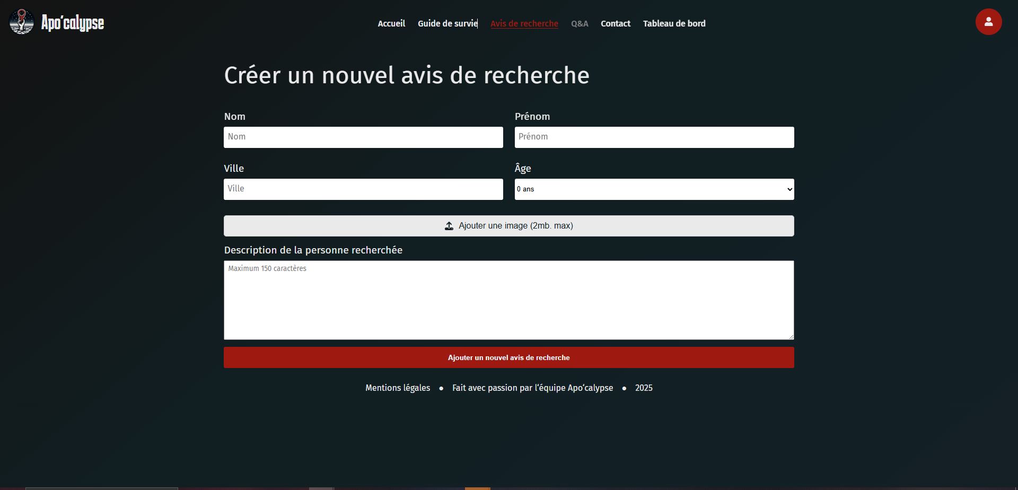Expand the Âge dropdown showing 0 ans
Screen dimensions: 1018x490
(x=654, y=189)
